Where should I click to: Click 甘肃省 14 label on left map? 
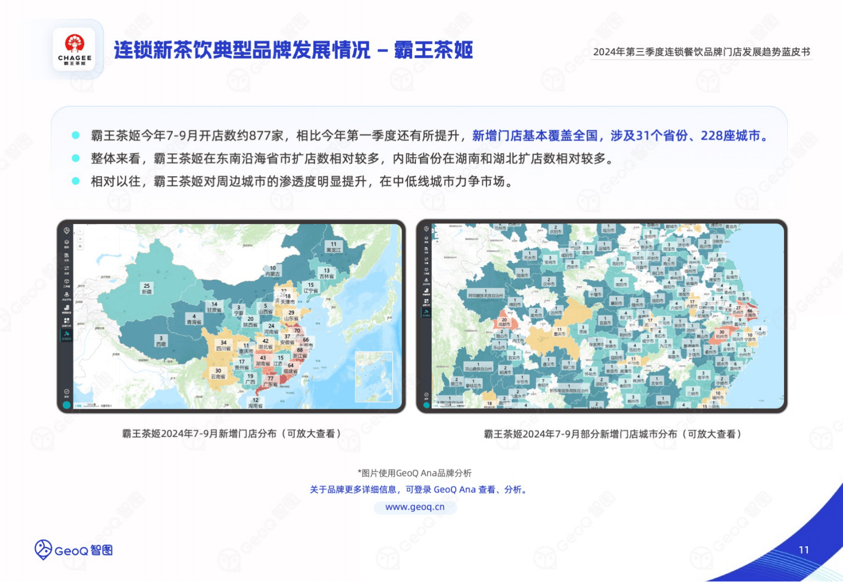[214, 307]
